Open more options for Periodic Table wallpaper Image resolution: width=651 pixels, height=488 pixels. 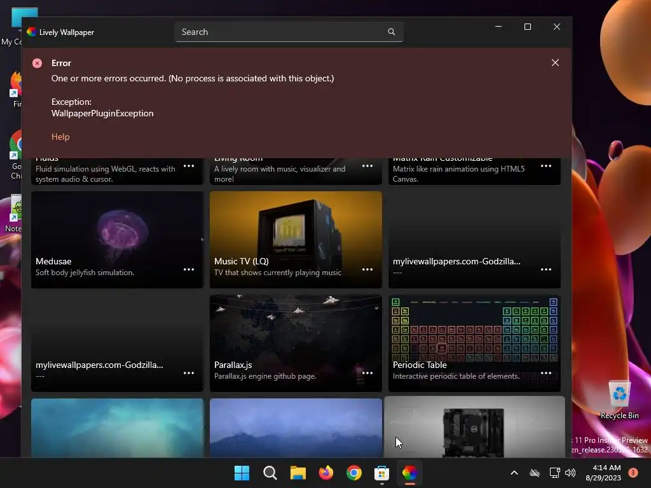coord(546,373)
